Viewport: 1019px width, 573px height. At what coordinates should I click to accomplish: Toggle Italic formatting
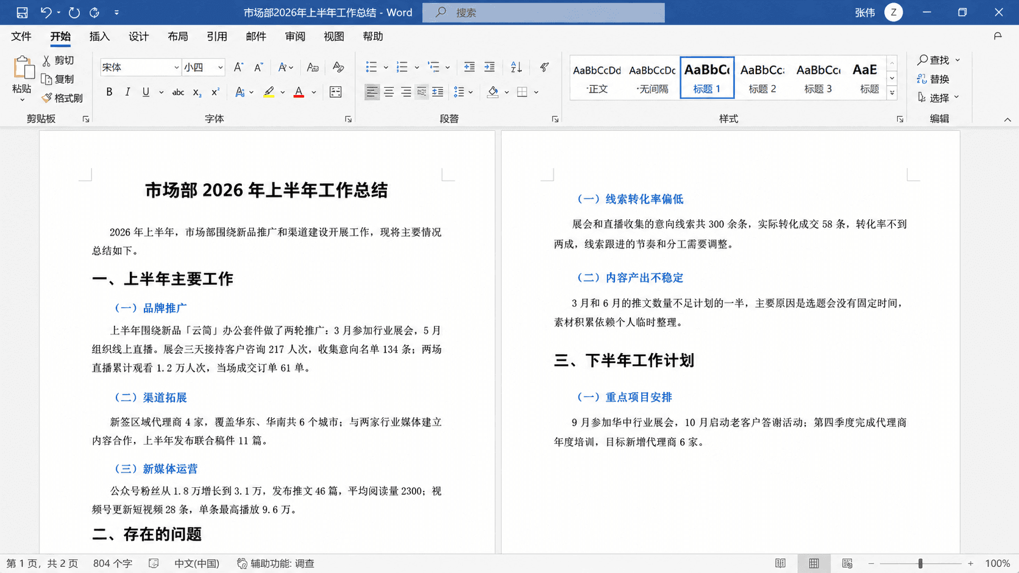127,92
